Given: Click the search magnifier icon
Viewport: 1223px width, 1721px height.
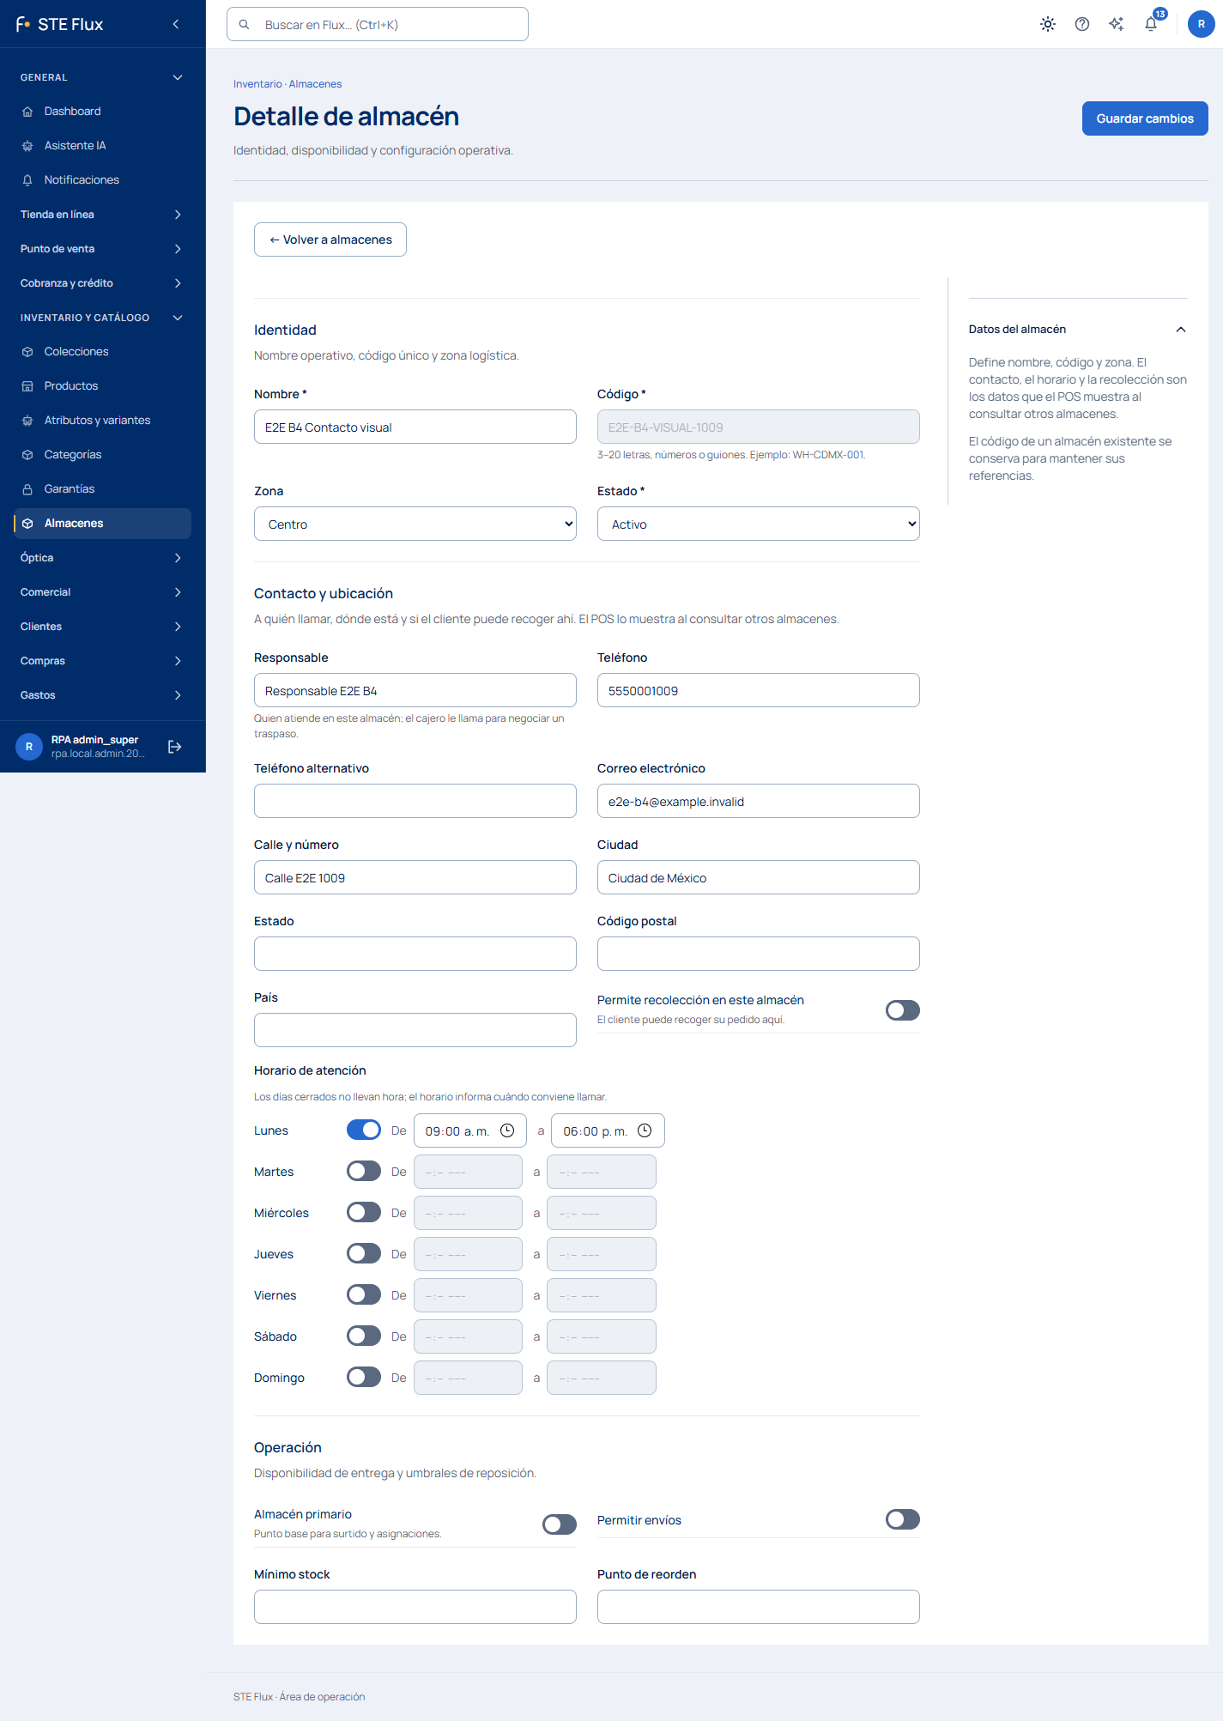Looking at the screenshot, I should coord(245,24).
